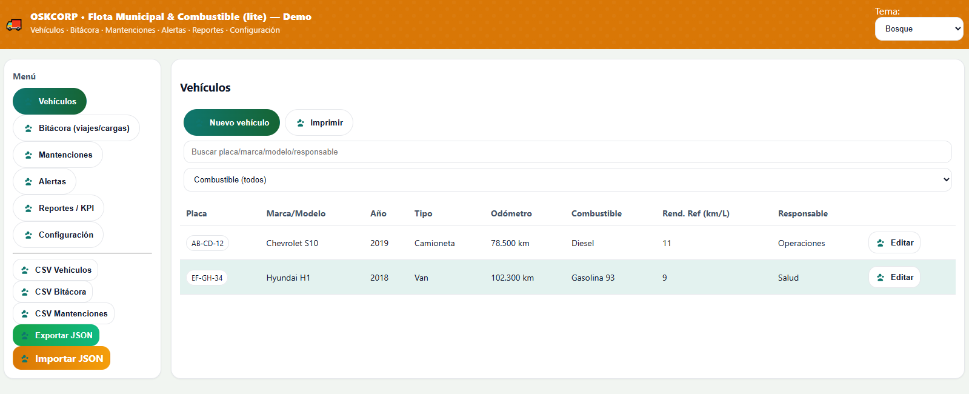Edit the Chevrolet S10 vehicle
Viewport: 969px width, 394px height.
(894, 243)
